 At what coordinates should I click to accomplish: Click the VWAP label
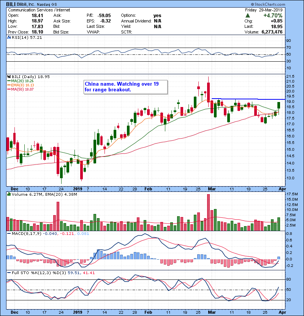click(x=93, y=32)
